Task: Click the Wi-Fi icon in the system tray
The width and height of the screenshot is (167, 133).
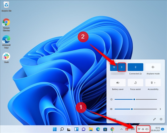Action: [139, 129]
